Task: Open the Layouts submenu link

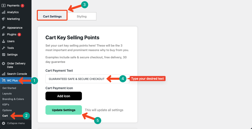Action: click(7, 94)
